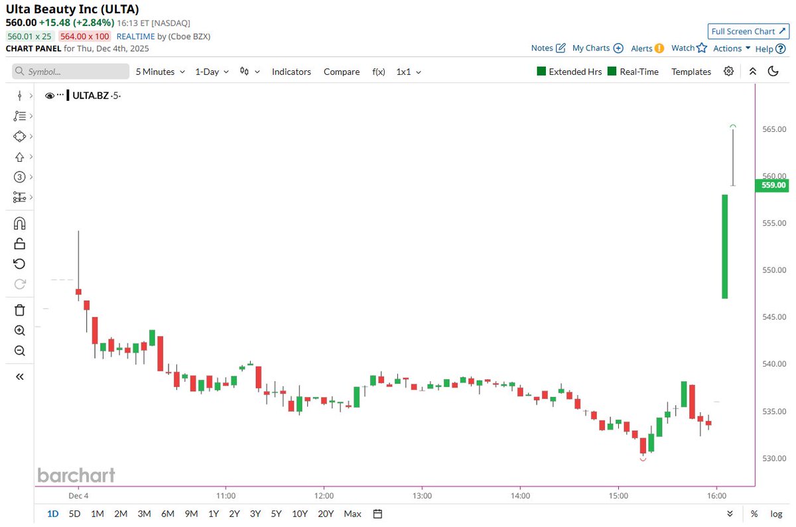Switch to dark mode moon icon
This screenshot has height=527, width=796.
pyautogui.click(x=773, y=72)
